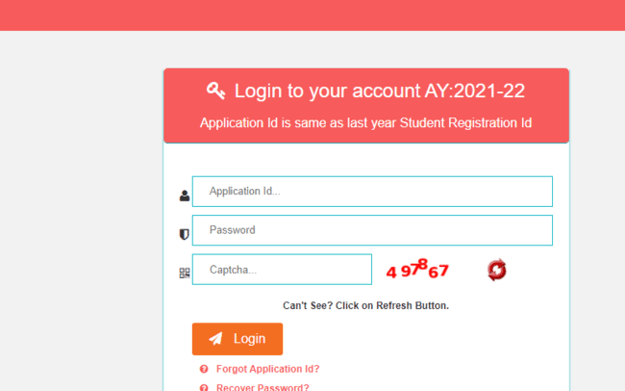This screenshot has width=625, height=391.
Task: Click the QR code icon beside Captcha
Action: click(x=185, y=273)
